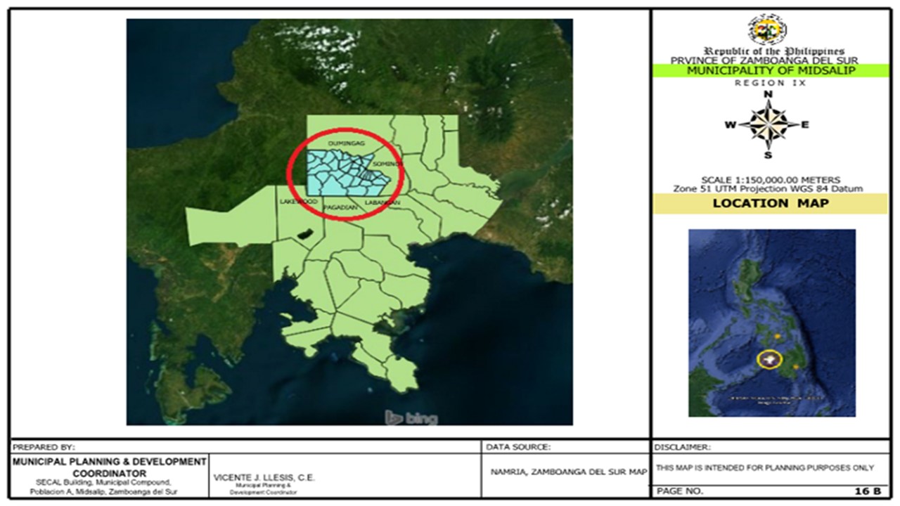Click the 'E' east letter on compass
The image size is (900, 506).
[806, 125]
